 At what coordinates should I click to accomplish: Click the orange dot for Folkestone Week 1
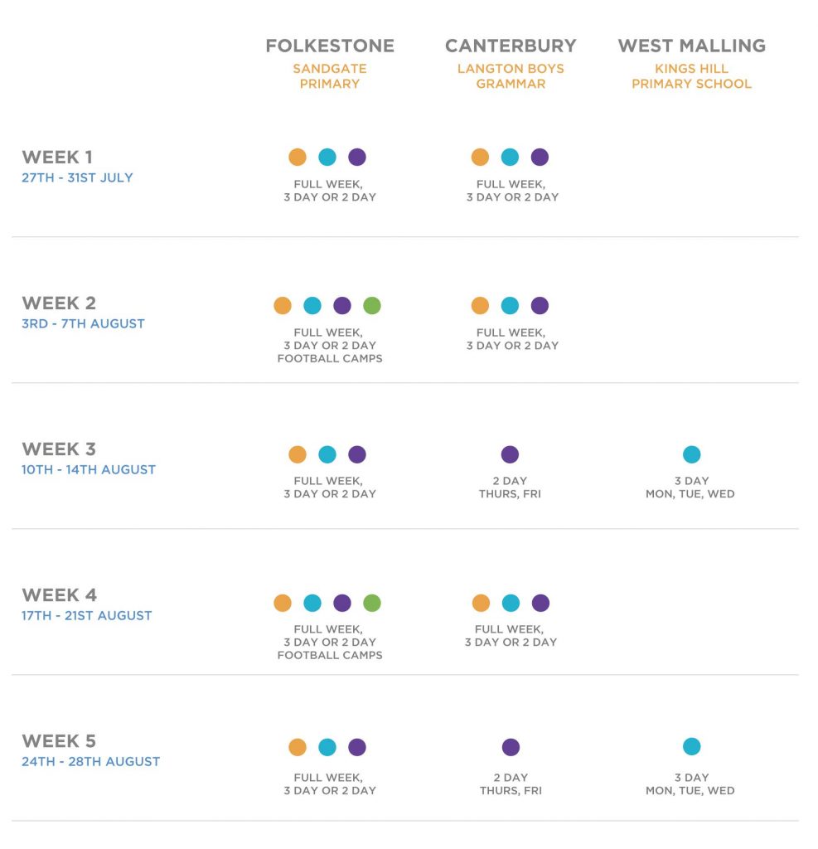pyautogui.click(x=298, y=157)
